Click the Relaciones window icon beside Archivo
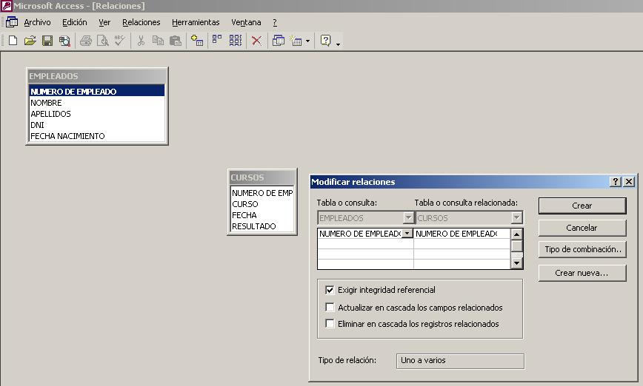643x386 pixels. (12, 22)
